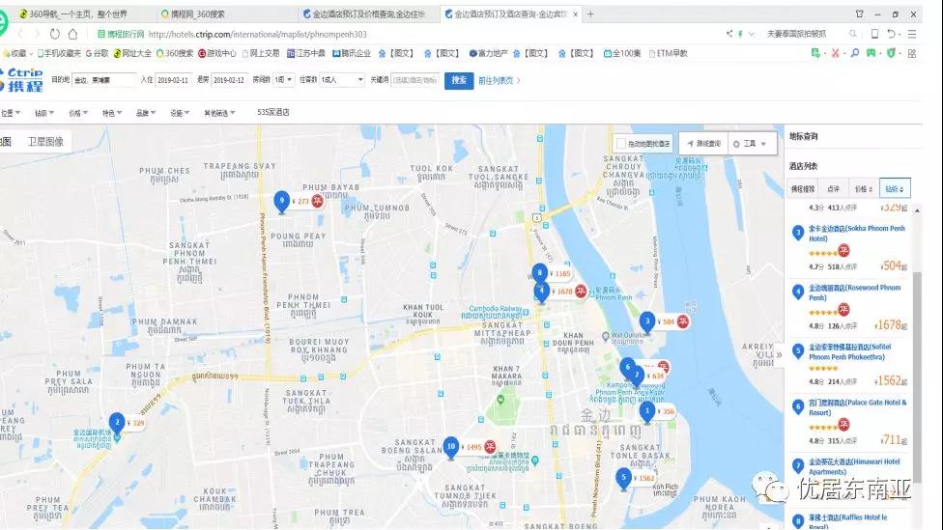Sort hotel list by 价格 price
Screen dimensions: 943x530
(x=864, y=188)
